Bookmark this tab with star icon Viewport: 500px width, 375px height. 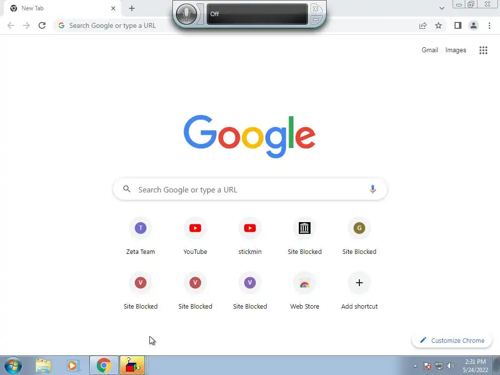438,25
